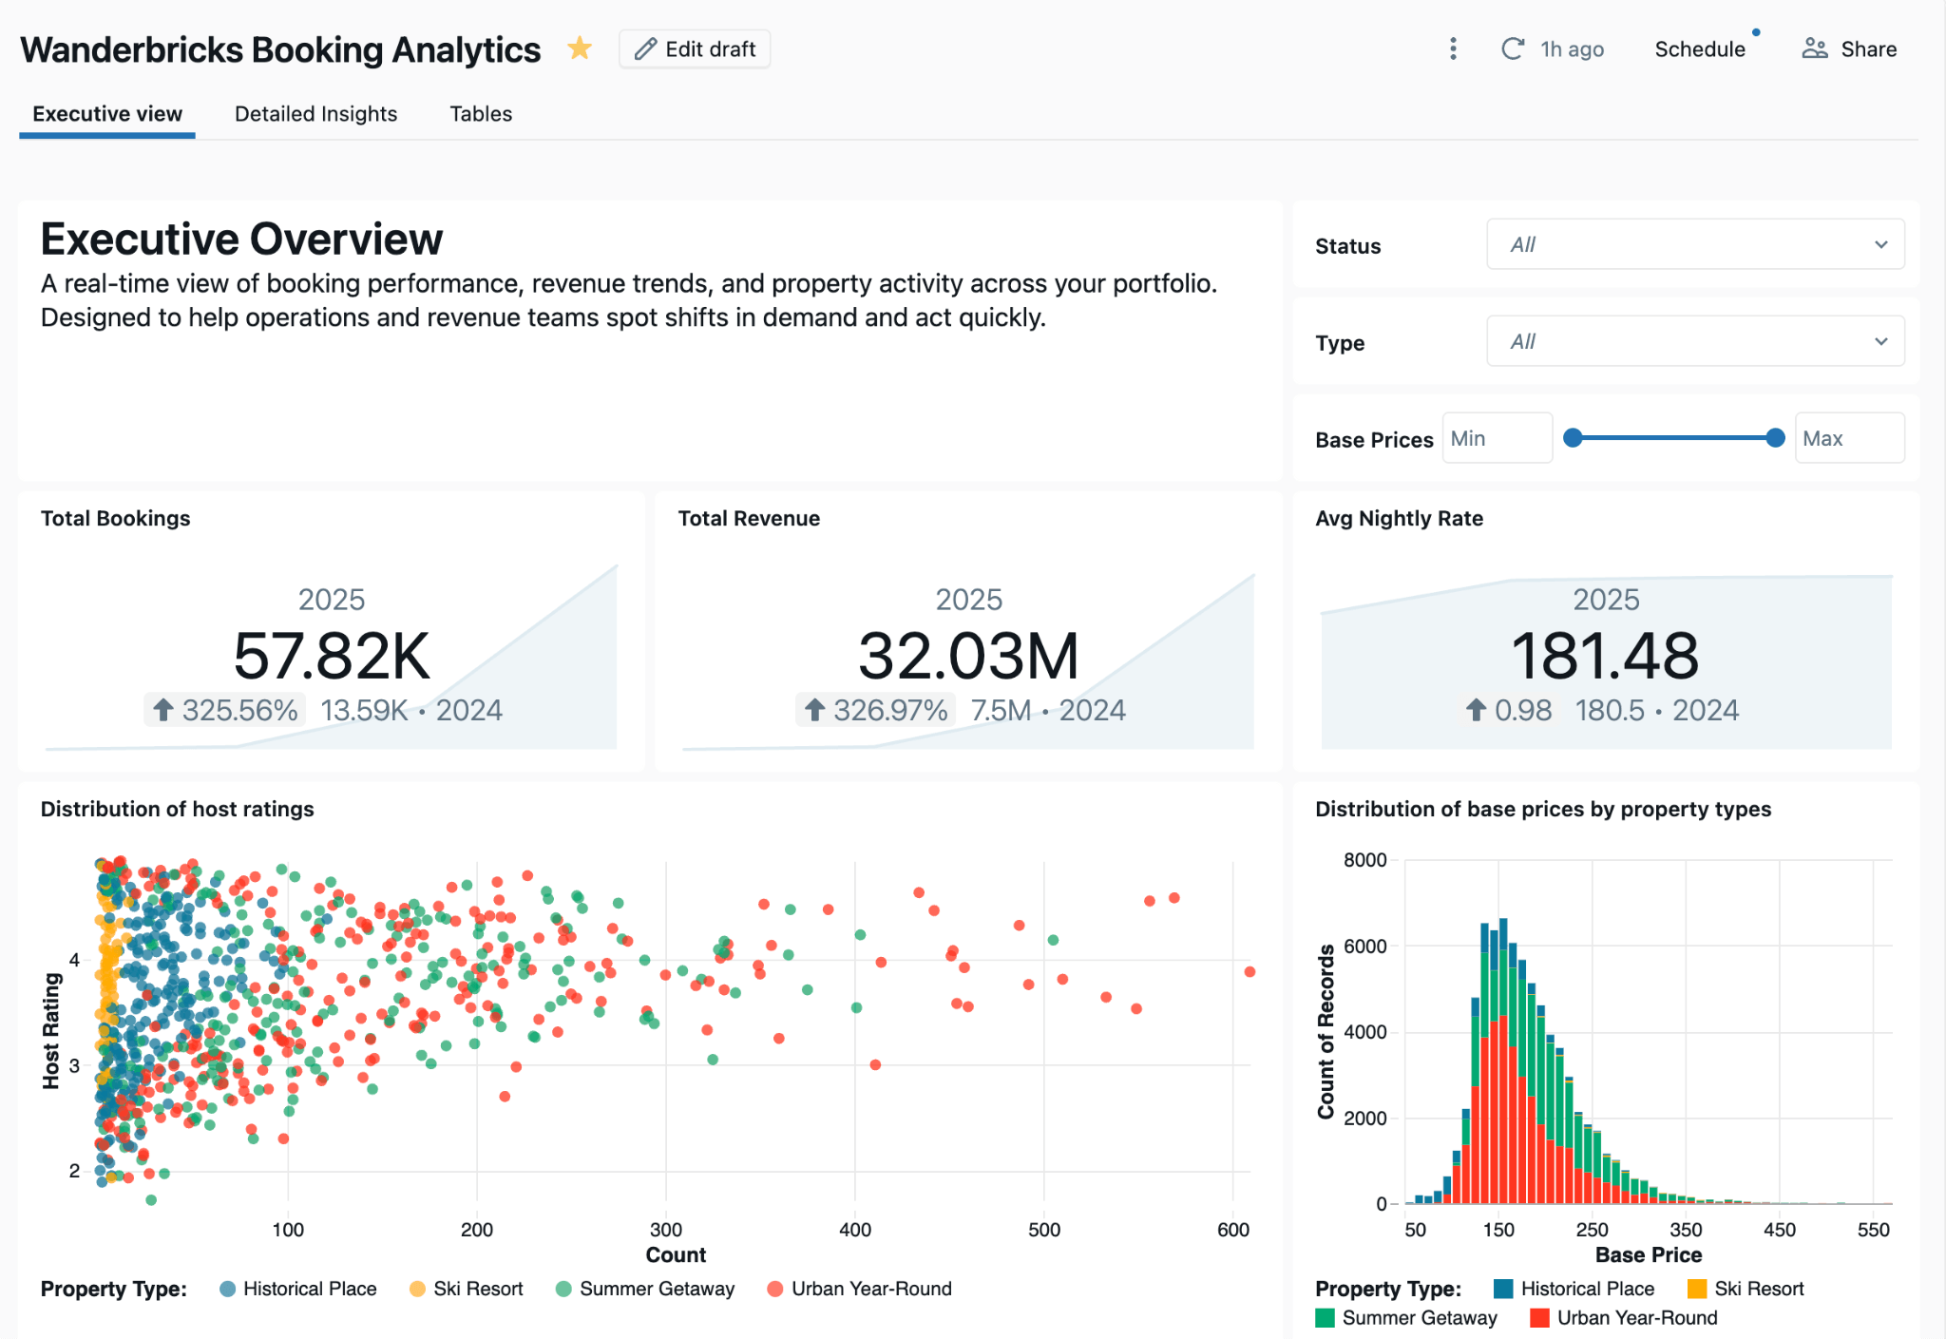Toggle Summer Getaway in histogram legend

click(1406, 1318)
